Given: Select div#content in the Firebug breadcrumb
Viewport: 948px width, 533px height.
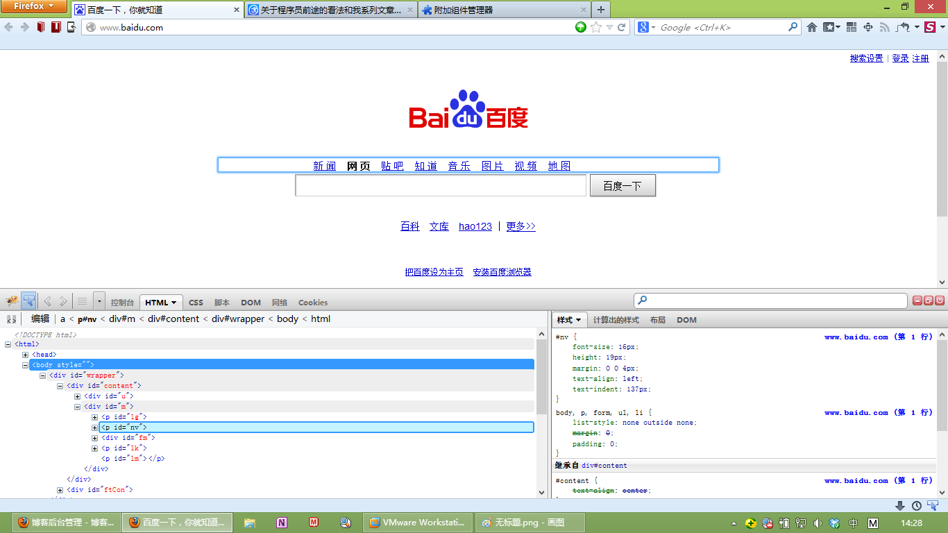Looking at the screenshot, I should coord(173,319).
